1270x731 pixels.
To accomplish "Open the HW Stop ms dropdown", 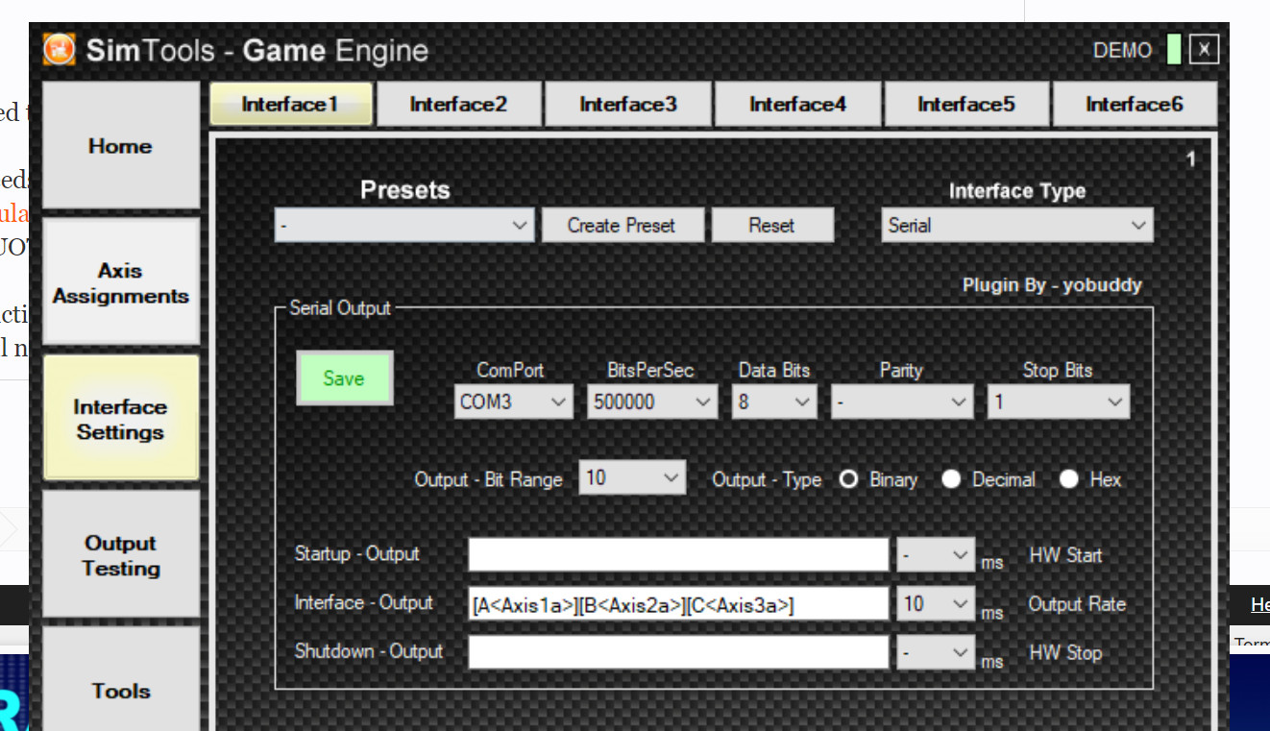I will click(x=937, y=652).
